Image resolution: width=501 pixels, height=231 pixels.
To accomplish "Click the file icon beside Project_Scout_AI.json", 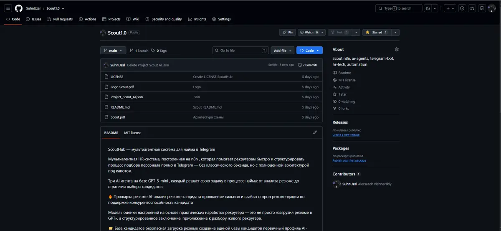I will pyautogui.click(x=106, y=97).
